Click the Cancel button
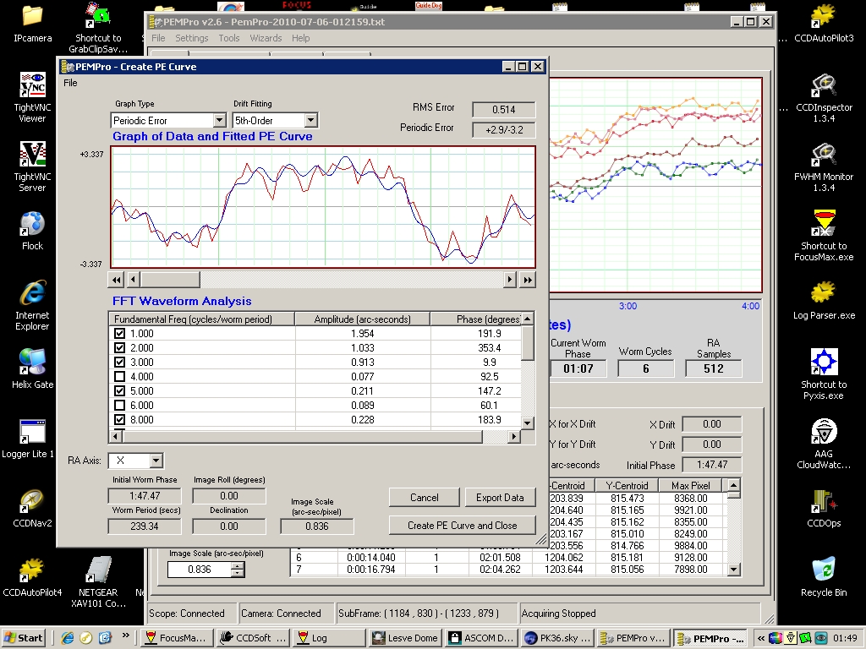Image resolution: width=866 pixels, height=649 pixels. click(x=425, y=497)
